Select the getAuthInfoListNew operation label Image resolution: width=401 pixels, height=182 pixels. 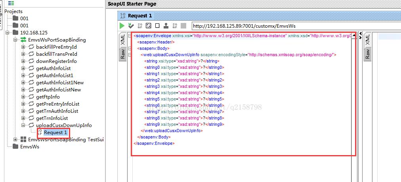pyautogui.click(x=59, y=89)
